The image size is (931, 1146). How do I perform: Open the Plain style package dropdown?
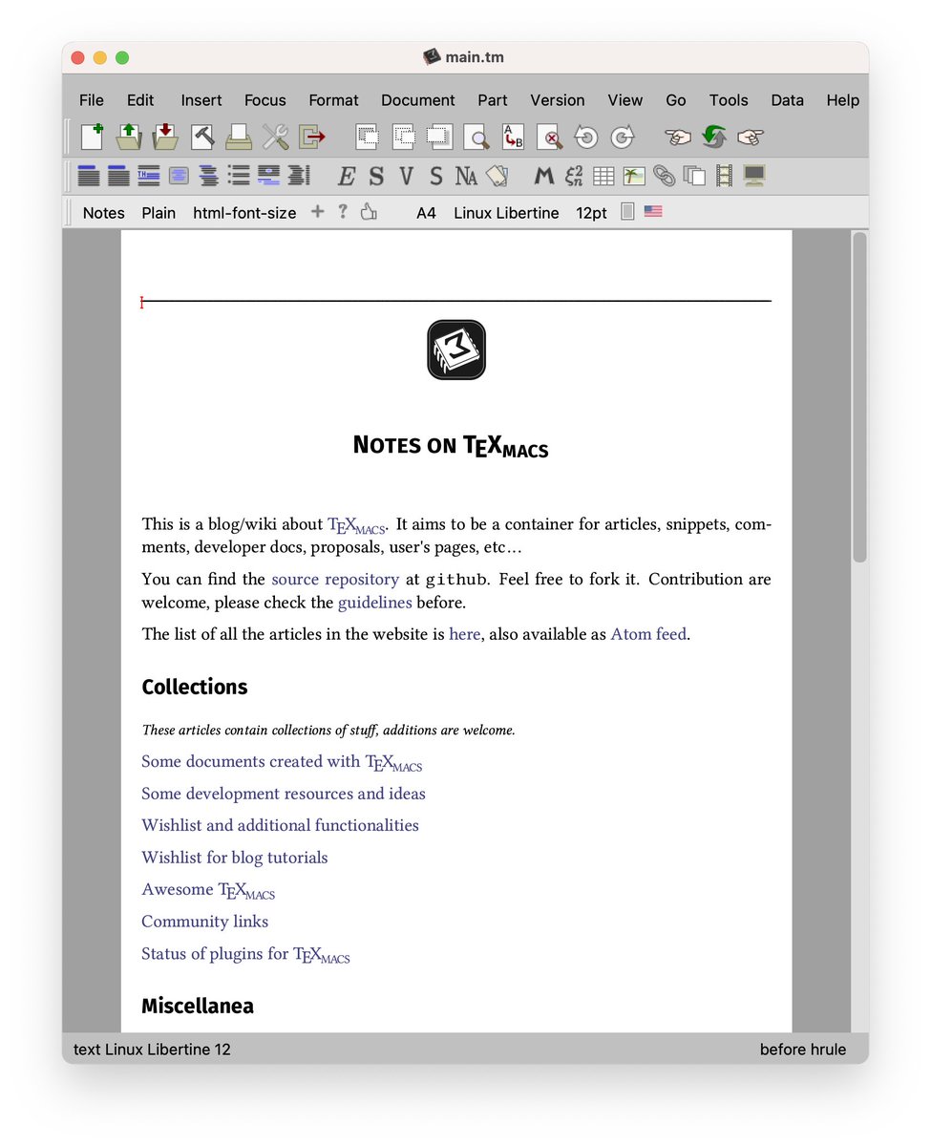(x=159, y=213)
